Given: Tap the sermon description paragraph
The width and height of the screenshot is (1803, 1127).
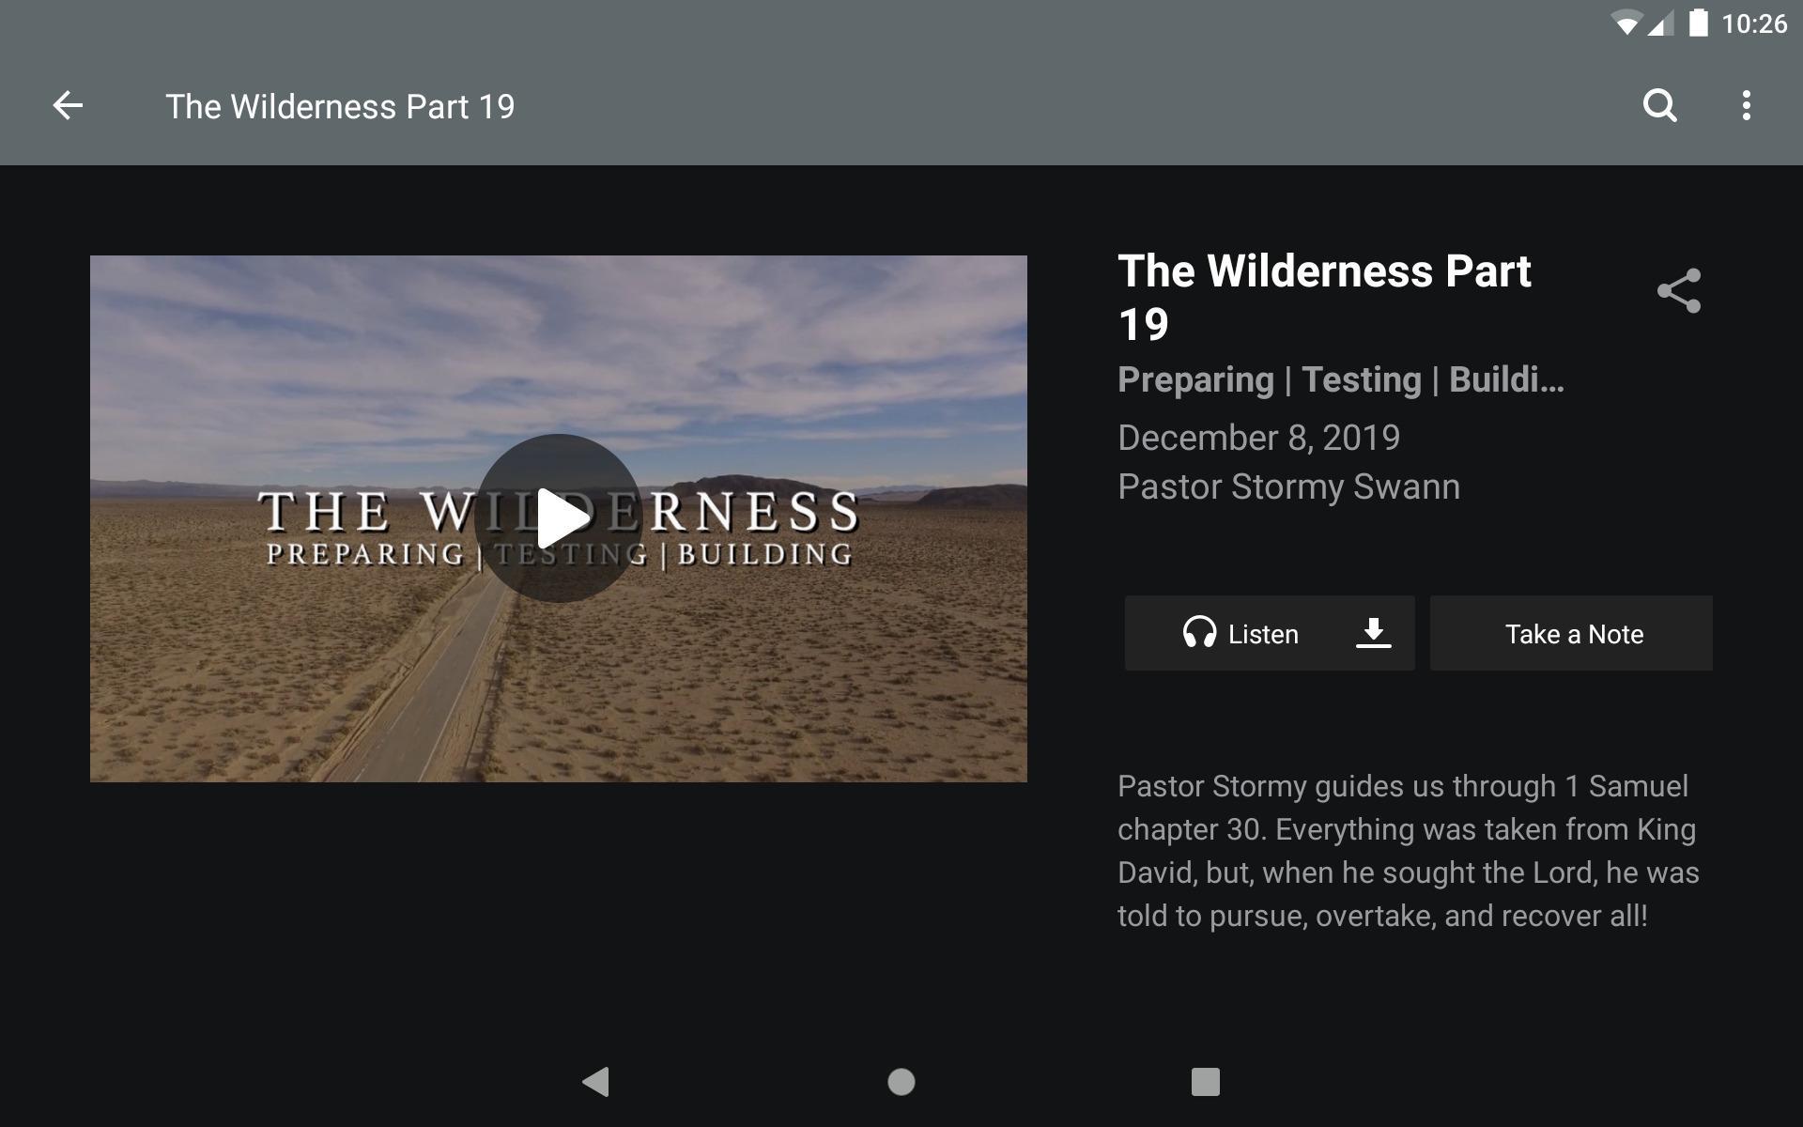Looking at the screenshot, I should point(1409,851).
